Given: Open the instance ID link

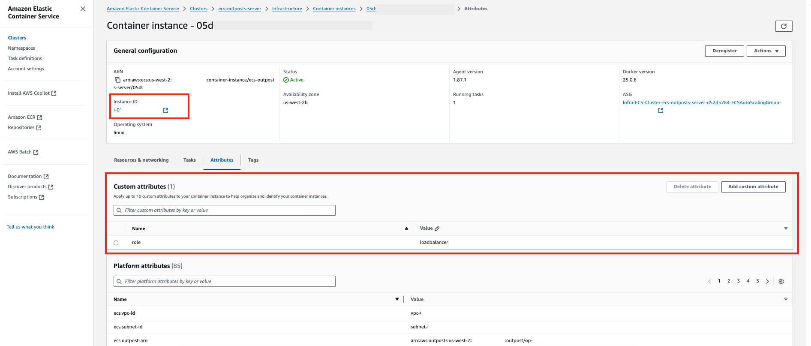Looking at the screenshot, I should tap(117, 110).
